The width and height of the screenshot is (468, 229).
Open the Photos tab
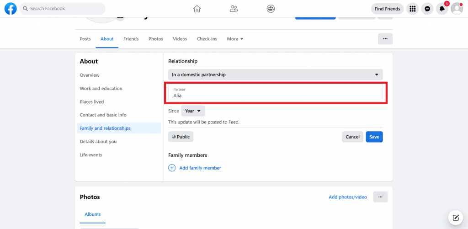click(156, 39)
